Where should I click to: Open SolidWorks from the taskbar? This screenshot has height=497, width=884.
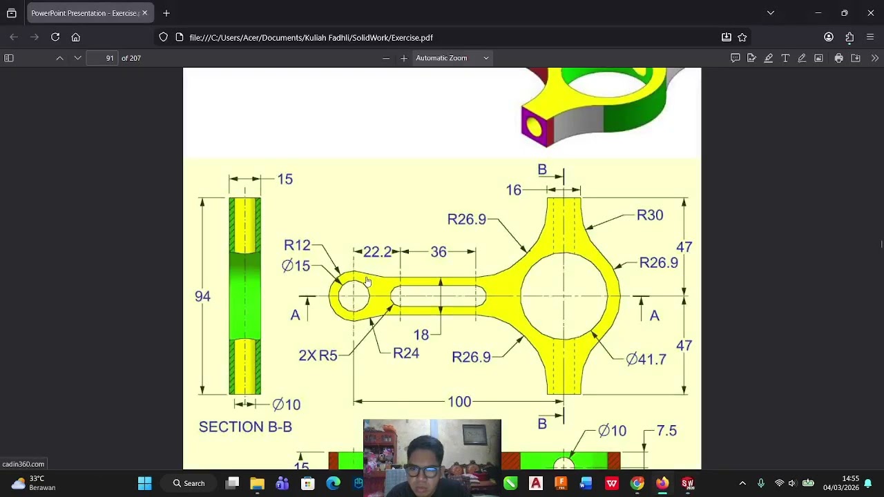pyautogui.click(x=688, y=483)
